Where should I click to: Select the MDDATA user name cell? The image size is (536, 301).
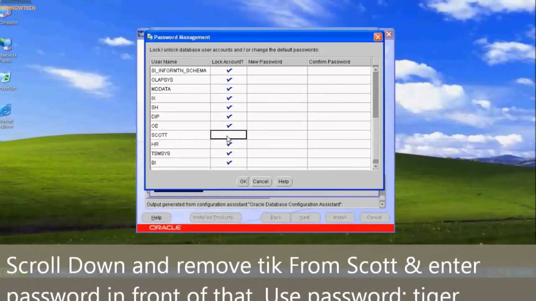pyautogui.click(x=180, y=89)
